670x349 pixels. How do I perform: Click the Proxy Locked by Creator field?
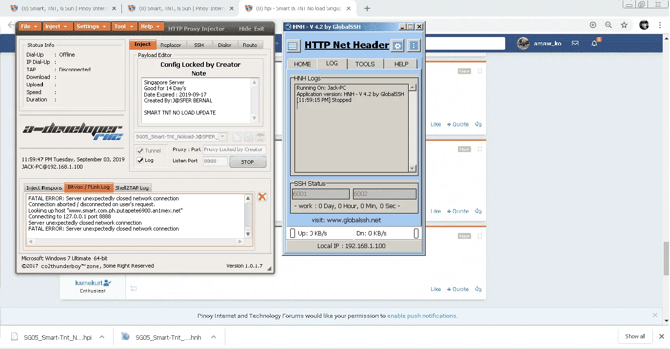[234, 150]
